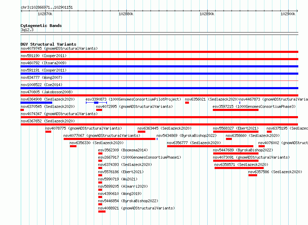
Task: Open nsv6374393 (Sedlazeck2020) label
Action: 125,165
